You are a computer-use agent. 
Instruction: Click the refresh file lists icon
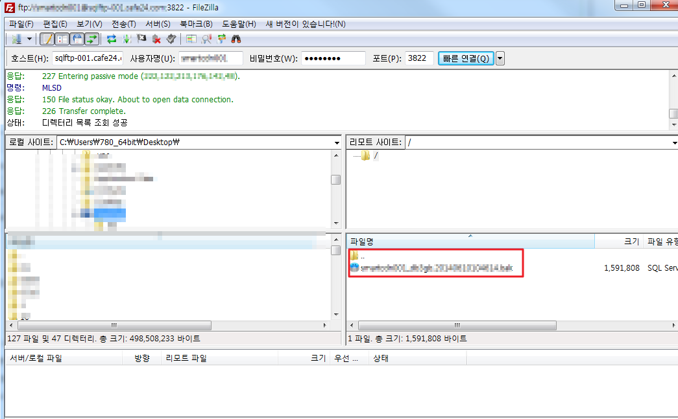(x=112, y=39)
